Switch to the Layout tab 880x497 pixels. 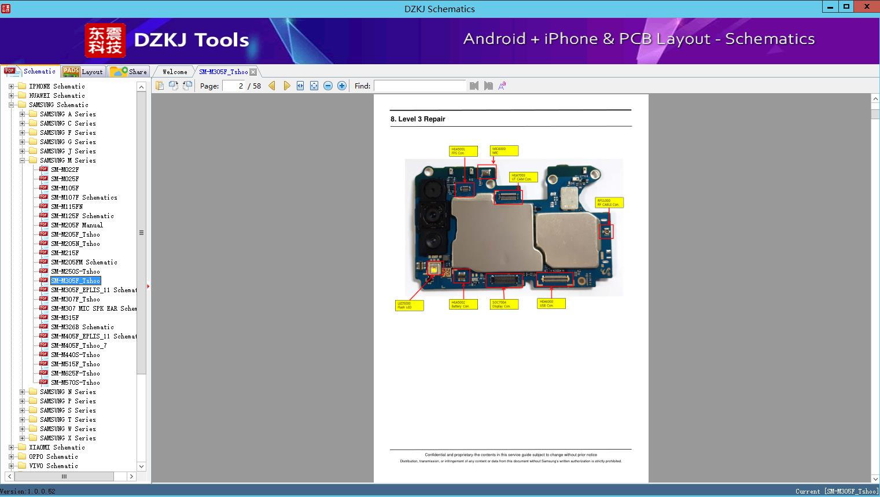tap(83, 72)
